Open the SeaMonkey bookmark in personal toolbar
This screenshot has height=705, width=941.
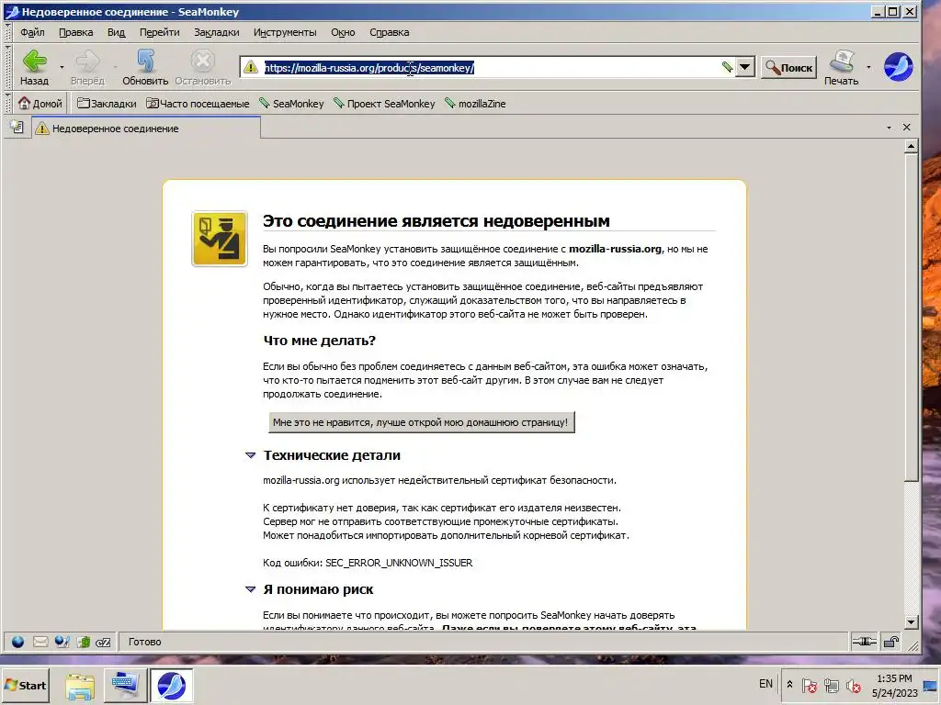(x=291, y=104)
